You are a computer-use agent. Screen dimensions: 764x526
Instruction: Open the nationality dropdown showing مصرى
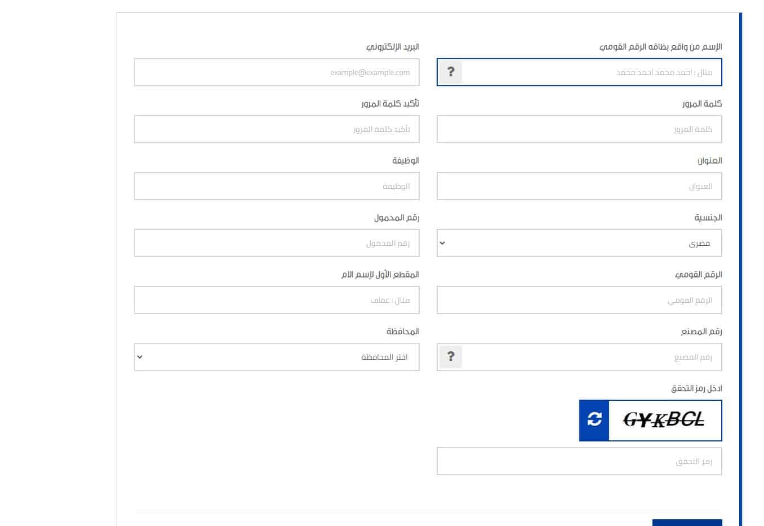[579, 243]
